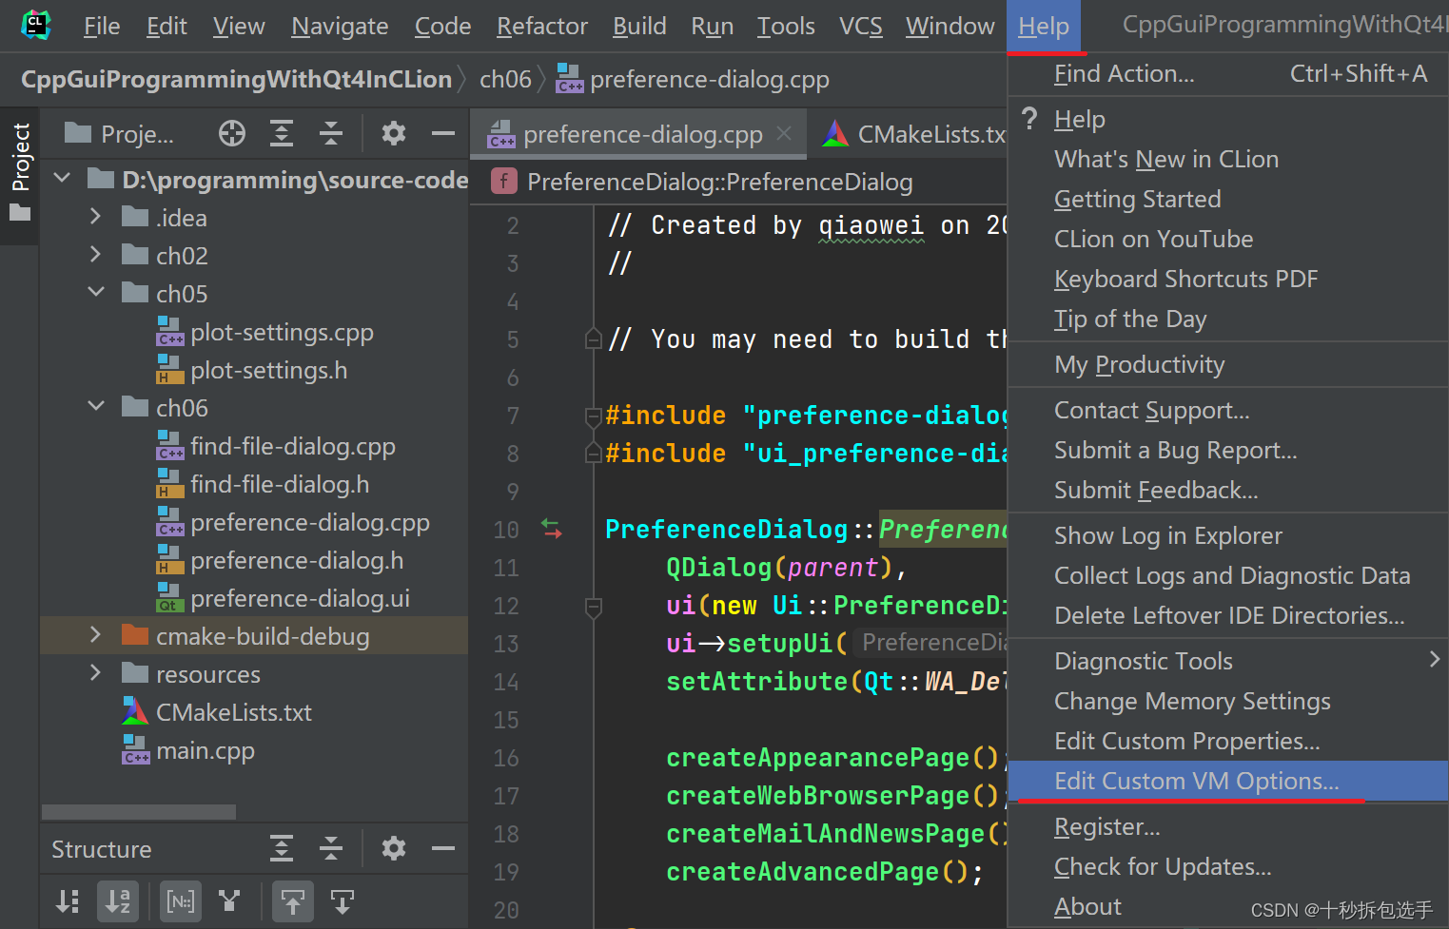Click Expand All icon in Project panel
The image size is (1449, 929).
tap(282, 134)
